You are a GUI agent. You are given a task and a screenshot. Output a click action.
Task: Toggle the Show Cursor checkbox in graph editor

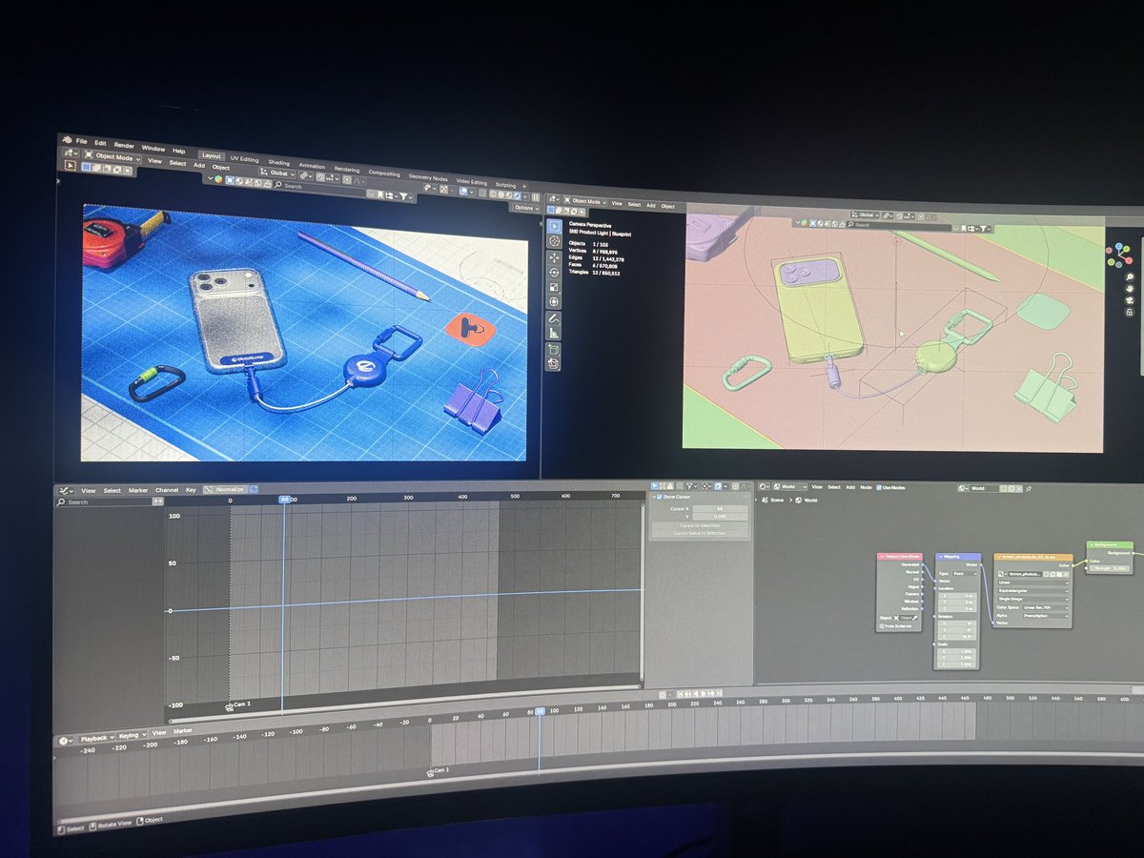point(659,497)
